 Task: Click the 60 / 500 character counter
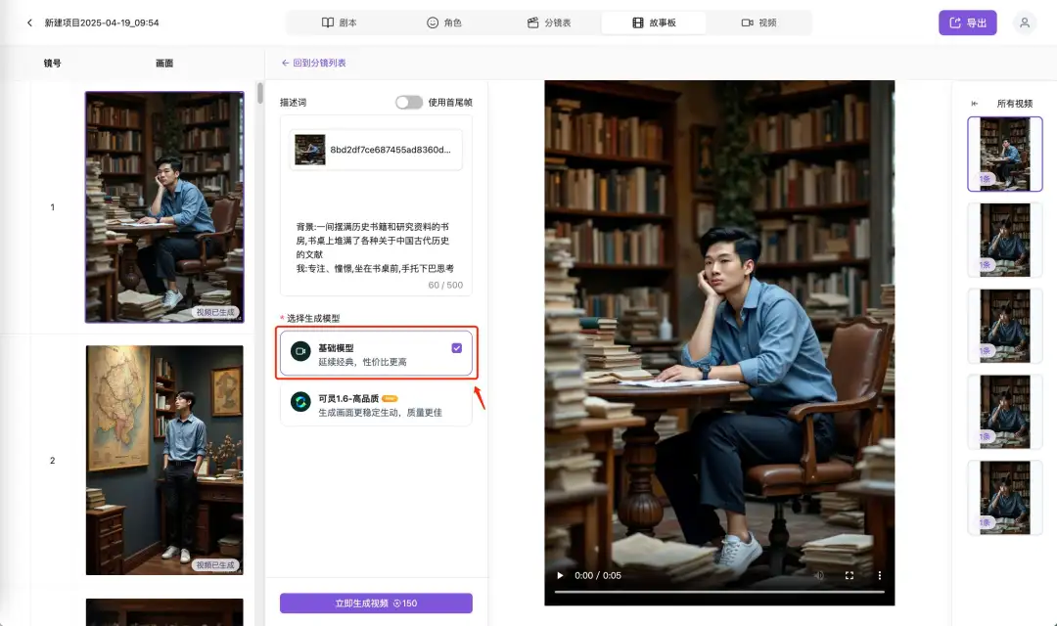coord(445,285)
